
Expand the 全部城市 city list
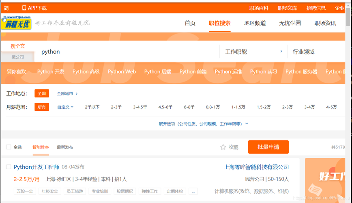[67, 93]
